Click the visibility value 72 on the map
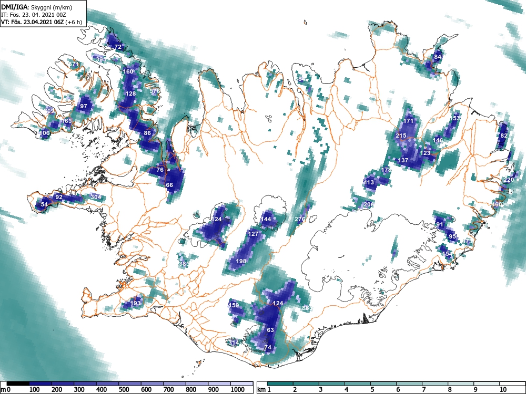 [118, 47]
